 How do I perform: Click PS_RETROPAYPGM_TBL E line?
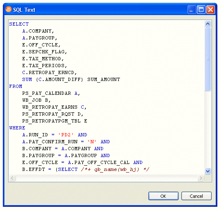(x=55, y=121)
